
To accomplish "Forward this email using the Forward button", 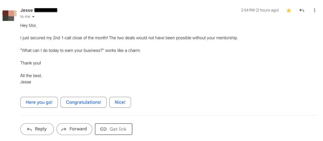I will click(74, 129).
